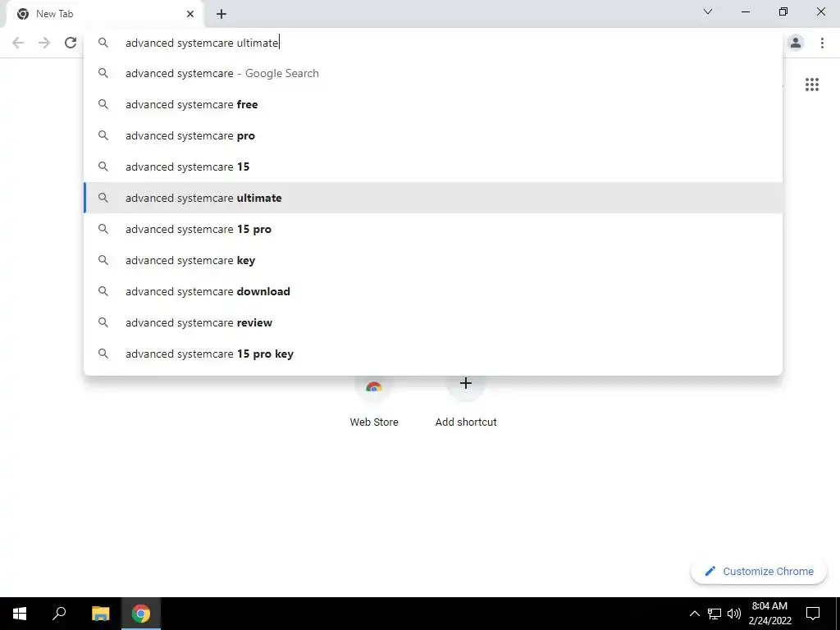Open the Web Store shortcut

click(x=374, y=402)
